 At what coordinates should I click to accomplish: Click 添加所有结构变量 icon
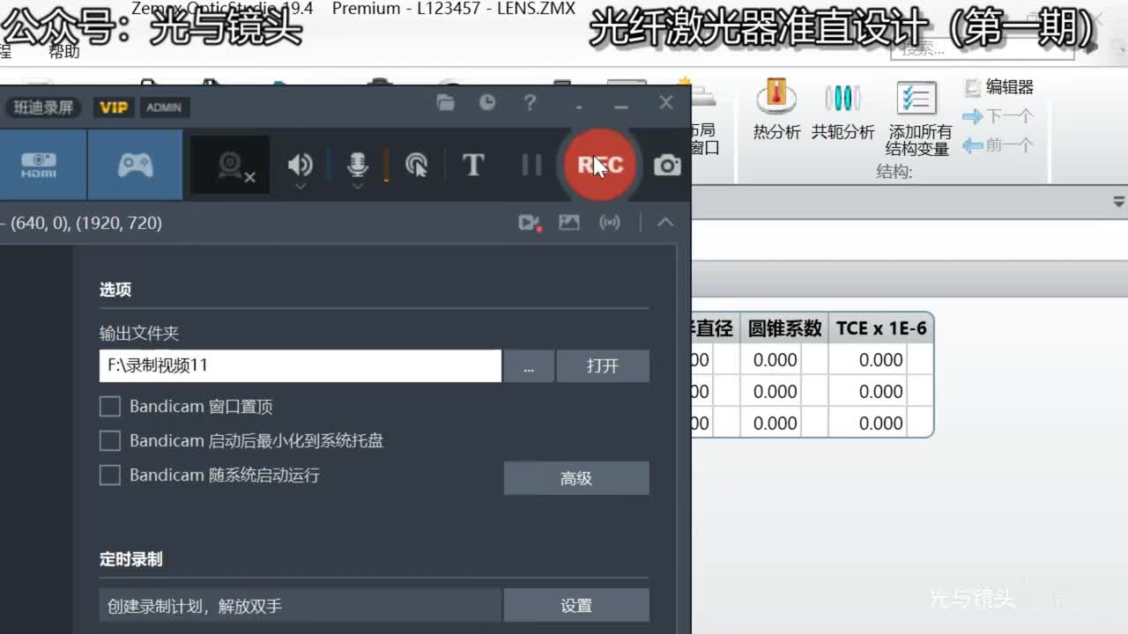[x=918, y=119]
